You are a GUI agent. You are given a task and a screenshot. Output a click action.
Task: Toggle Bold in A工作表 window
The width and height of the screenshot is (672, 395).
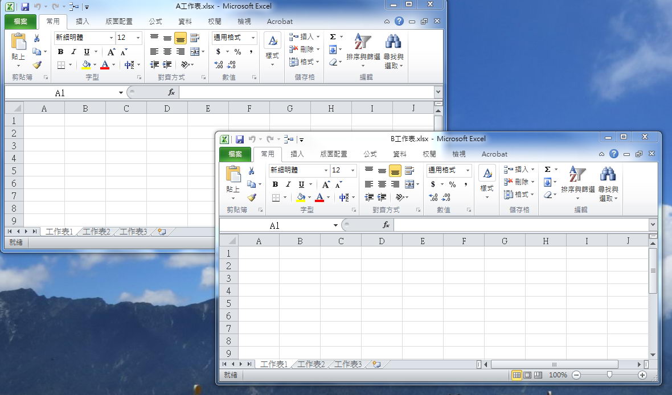60,52
